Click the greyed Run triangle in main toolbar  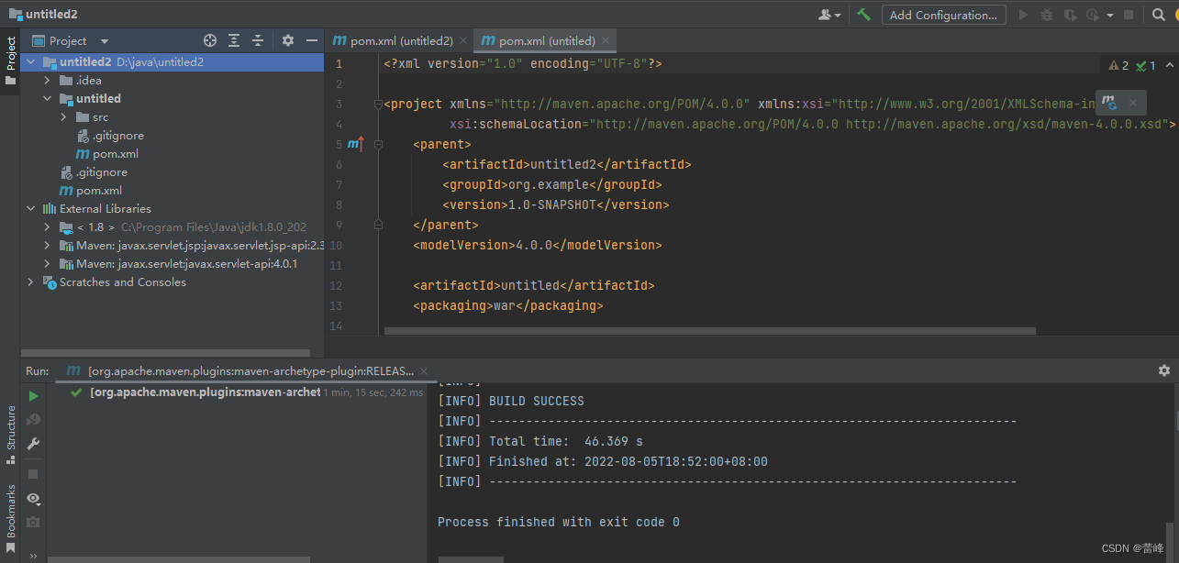pos(1024,15)
